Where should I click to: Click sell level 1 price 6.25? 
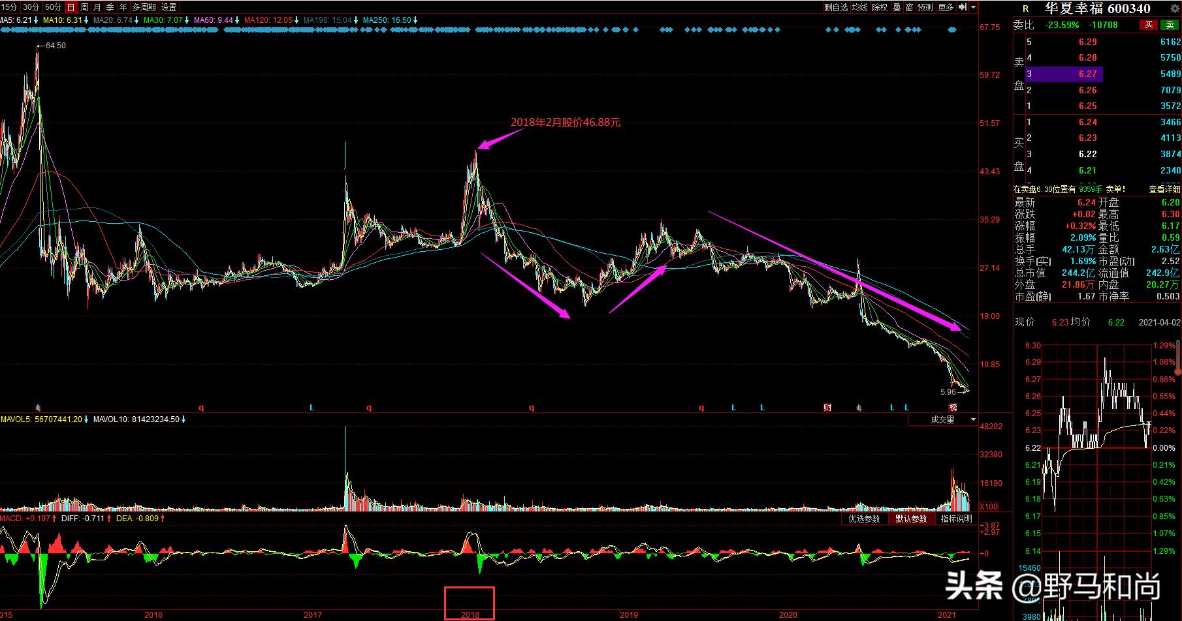pos(1087,106)
